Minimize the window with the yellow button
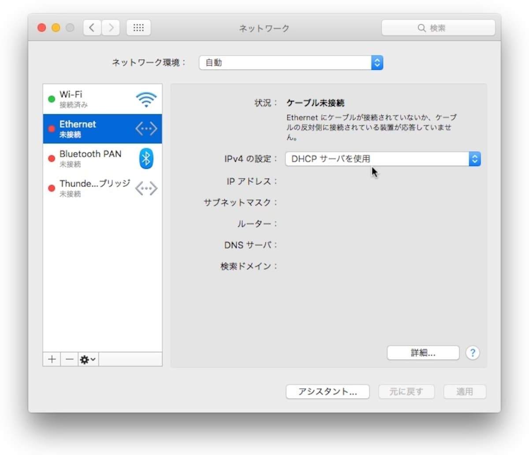This screenshot has height=455, width=529. [x=56, y=28]
